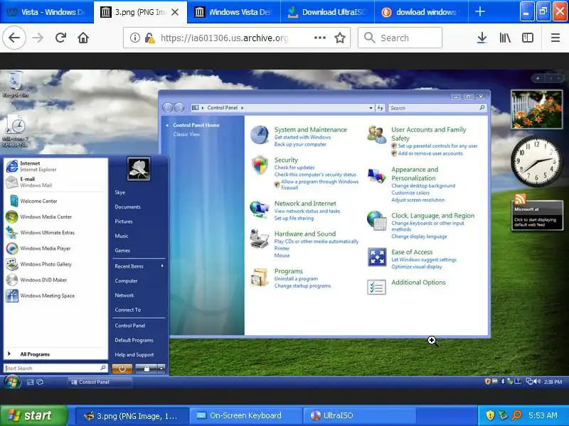
Task: Click the flower slideshow sidebar gadget
Action: [x=536, y=109]
